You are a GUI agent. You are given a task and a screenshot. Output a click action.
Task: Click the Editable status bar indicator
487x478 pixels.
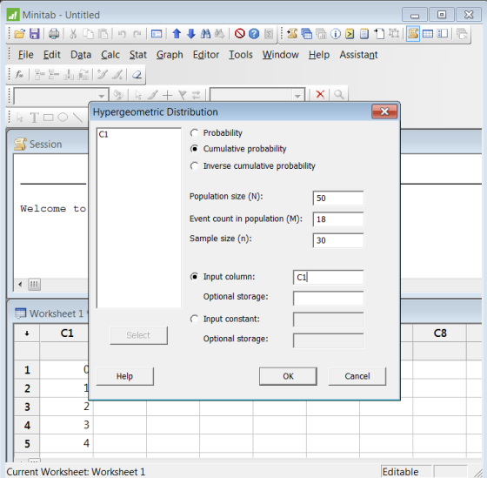(406, 472)
